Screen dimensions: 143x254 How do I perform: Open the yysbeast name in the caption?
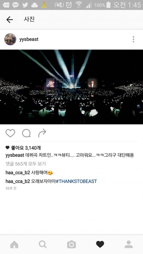click(x=15, y=155)
